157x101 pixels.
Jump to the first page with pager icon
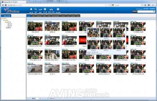[28, 98]
